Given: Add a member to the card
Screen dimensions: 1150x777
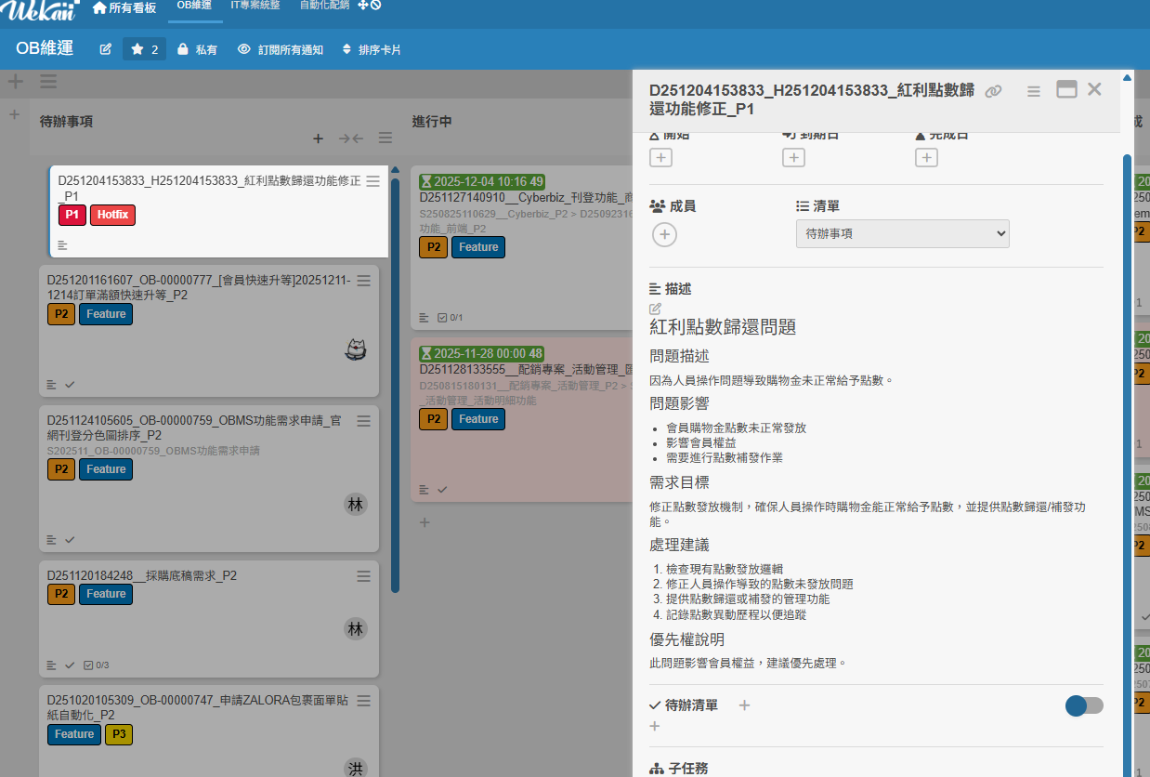Looking at the screenshot, I should point(663,234).
